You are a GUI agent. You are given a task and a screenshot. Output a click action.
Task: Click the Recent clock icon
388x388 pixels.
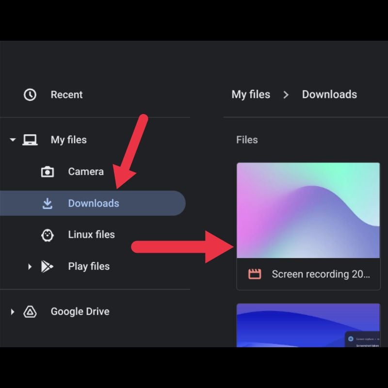30,95
